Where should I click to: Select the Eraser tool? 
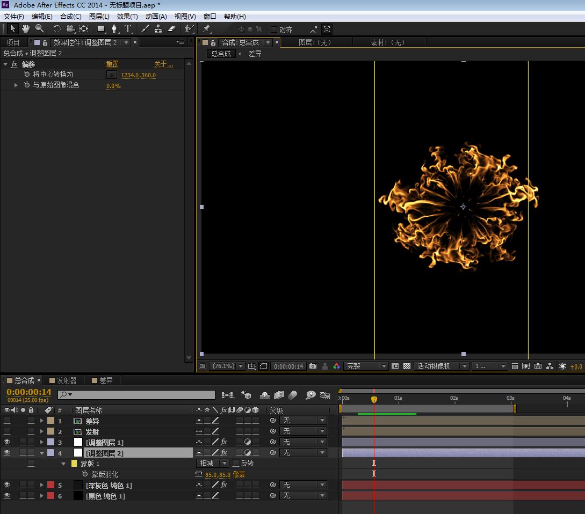172,29
